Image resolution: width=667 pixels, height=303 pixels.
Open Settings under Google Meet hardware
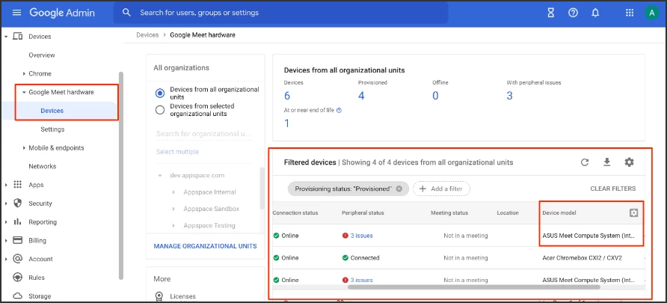(x=52, y=129)
